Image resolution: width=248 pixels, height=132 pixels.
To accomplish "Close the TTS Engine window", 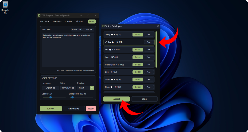I will pos(95,15).
